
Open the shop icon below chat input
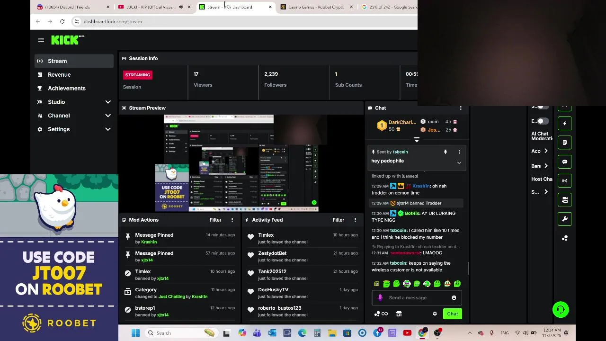(x=399, y=314)
